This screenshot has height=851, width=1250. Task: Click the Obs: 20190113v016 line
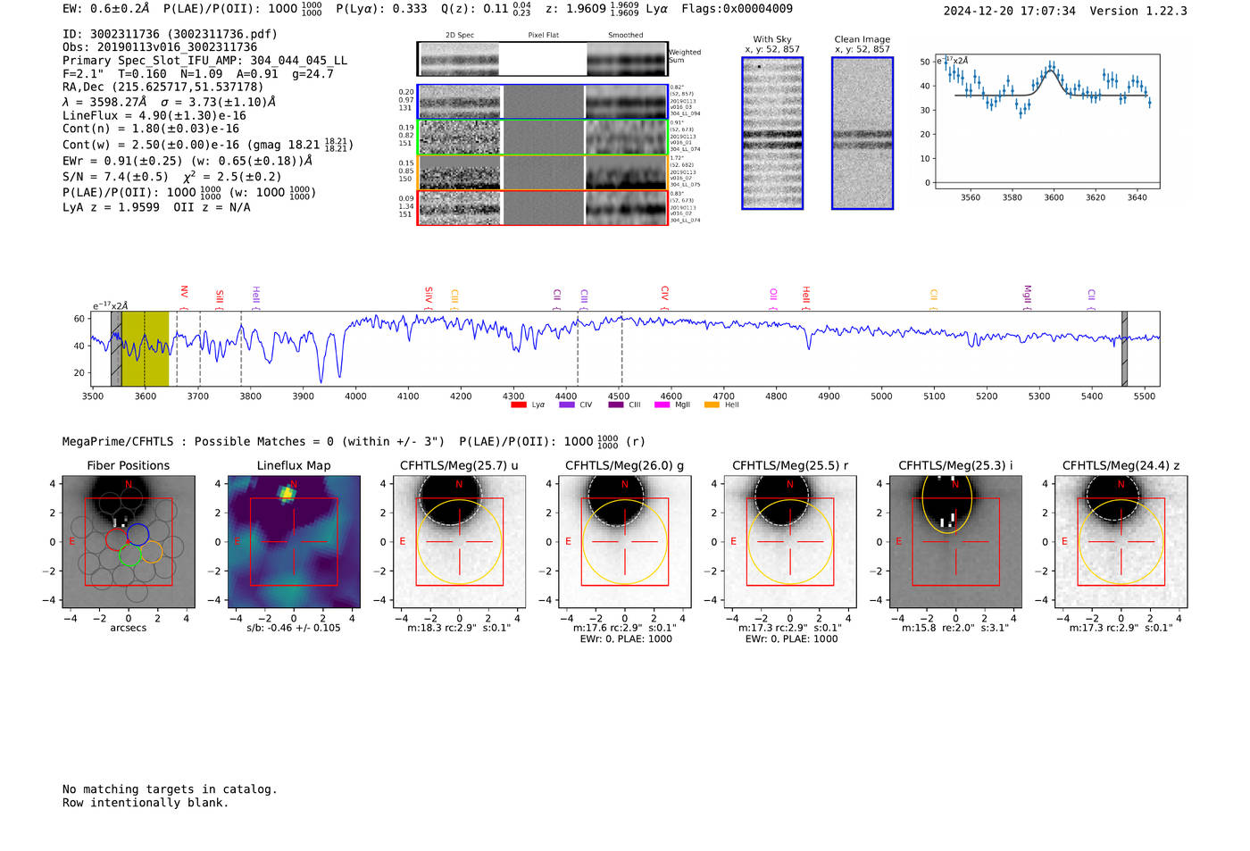click(160, 47)
